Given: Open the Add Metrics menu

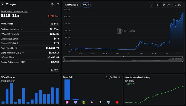Looking at the screenshot, I should point(72,5).
